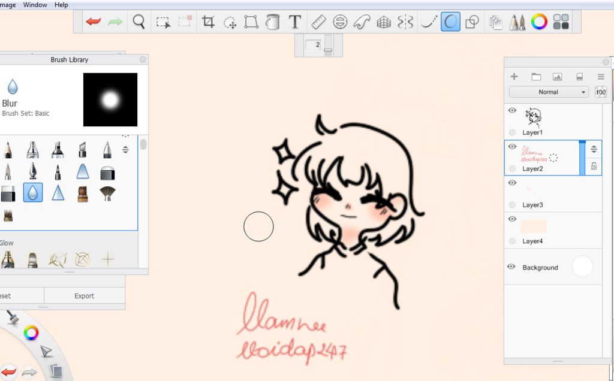The width and height of the screenshot is (614, 381).
Task: Add a new layer with plus icon
Action: (514, 77)
